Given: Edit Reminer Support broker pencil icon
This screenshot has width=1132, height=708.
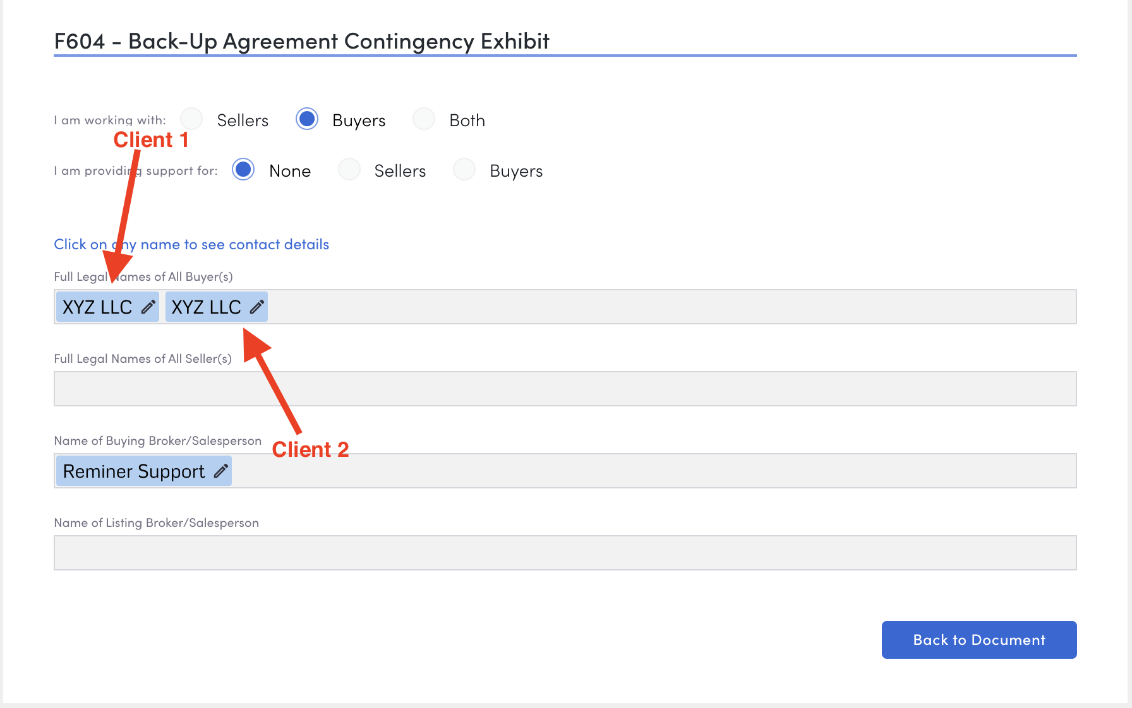Looking at the screenshot, I should click(221, 471).
